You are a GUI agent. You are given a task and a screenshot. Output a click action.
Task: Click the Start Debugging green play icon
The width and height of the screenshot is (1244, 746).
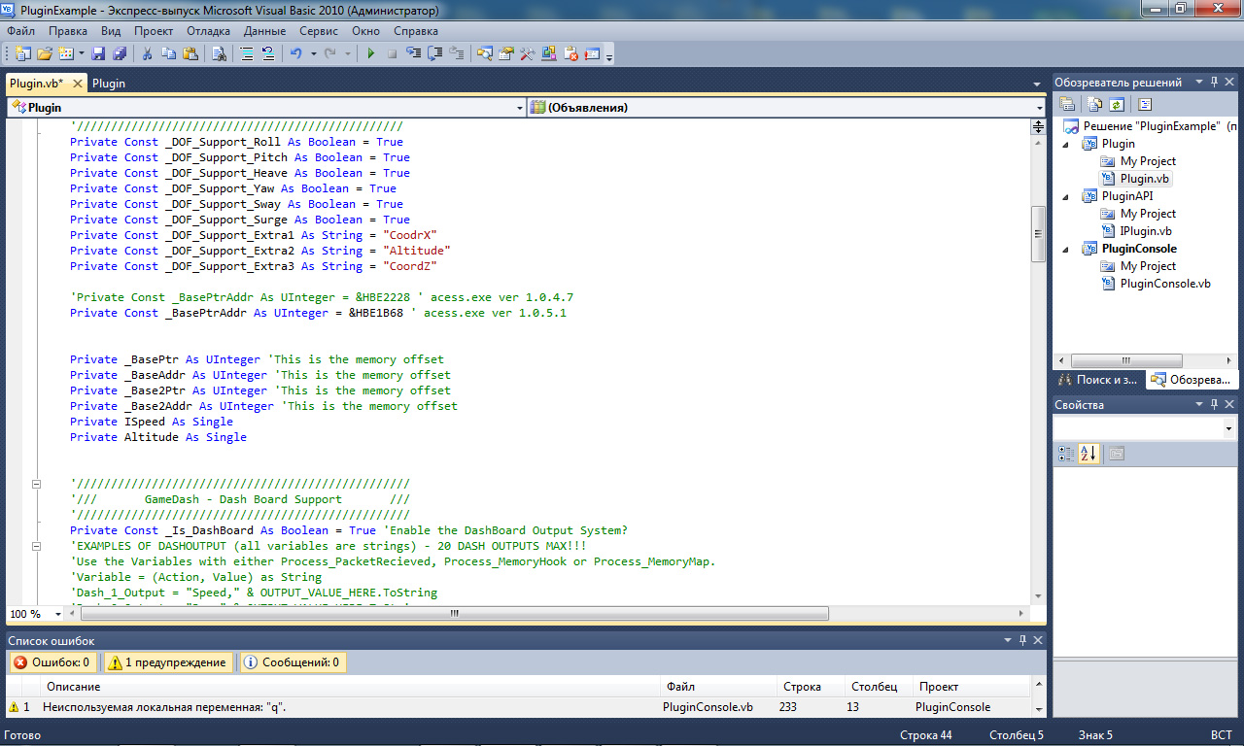click(370, 54)
